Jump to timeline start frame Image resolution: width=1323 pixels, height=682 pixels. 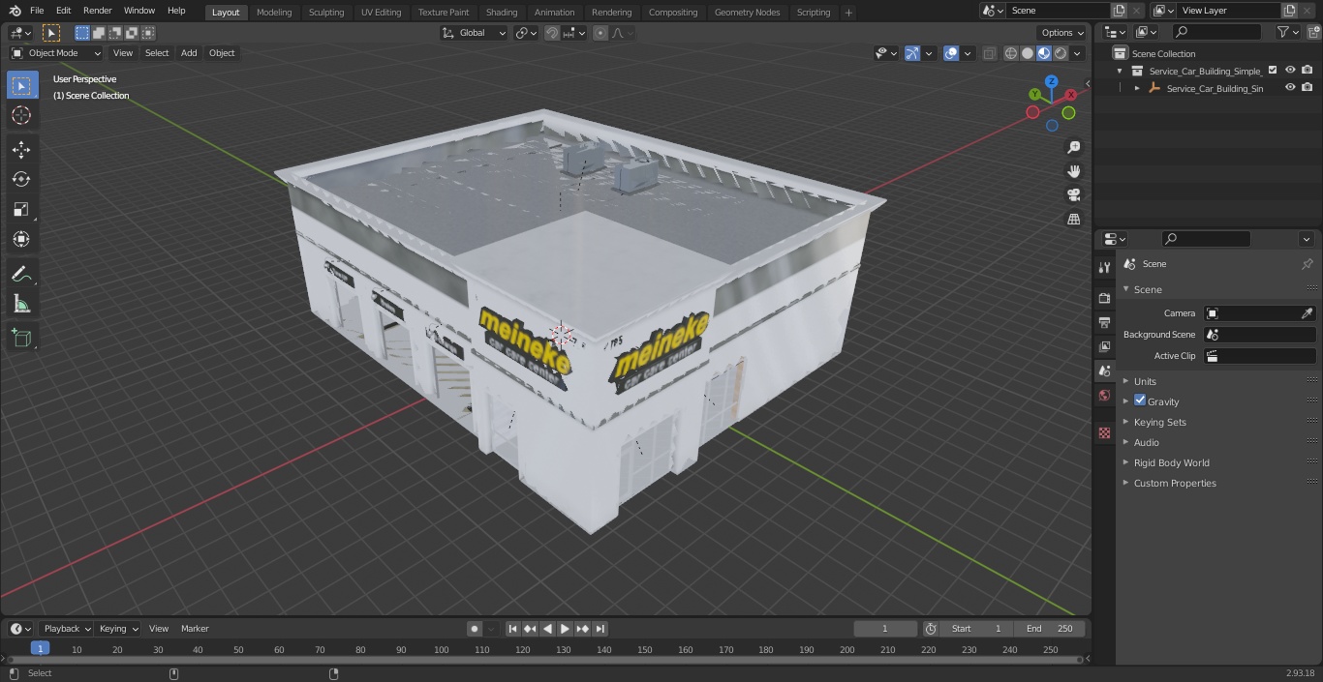(513, 629)
